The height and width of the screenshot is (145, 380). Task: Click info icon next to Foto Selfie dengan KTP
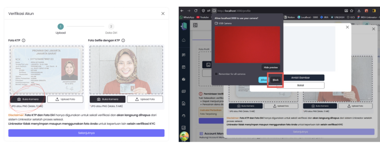tap(123, 40)
